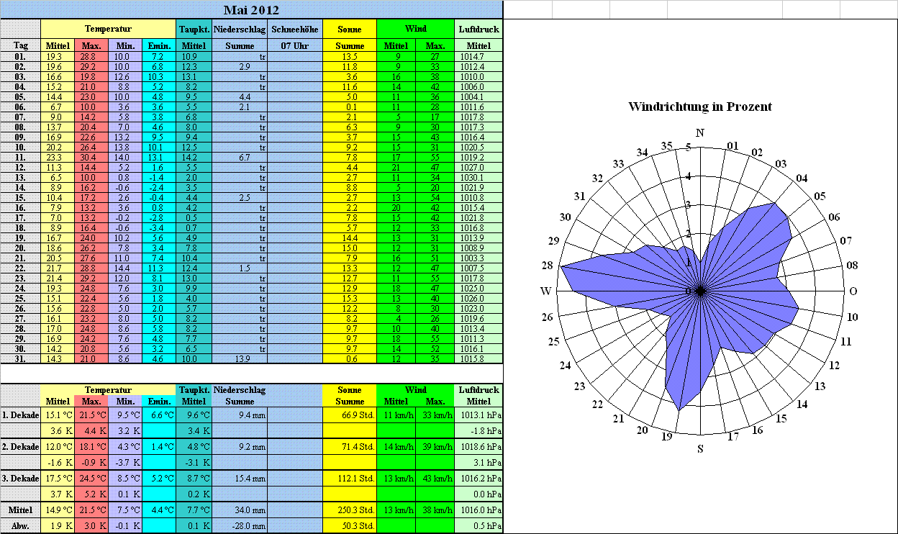Select the '34.0 mm' precipitation total

click(240, 510)
